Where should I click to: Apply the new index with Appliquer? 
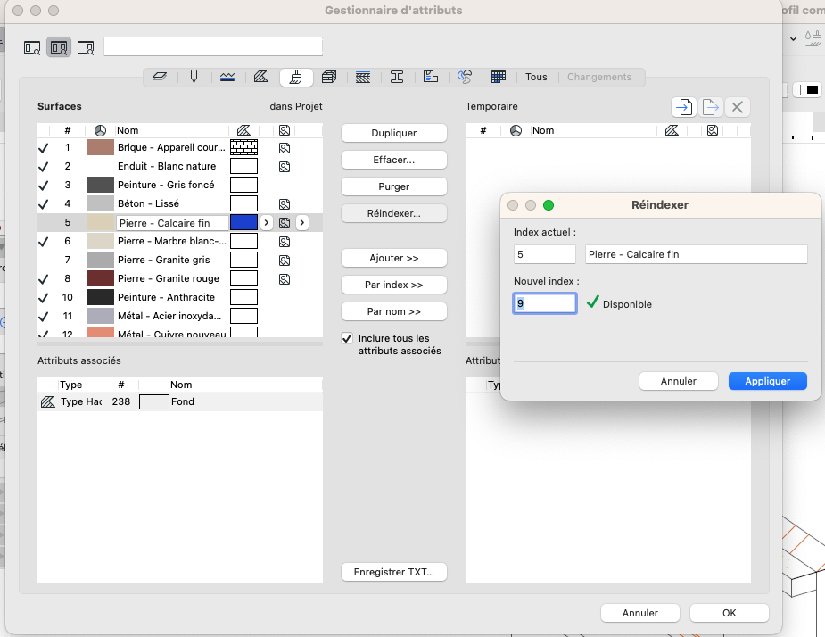[768, 381]
